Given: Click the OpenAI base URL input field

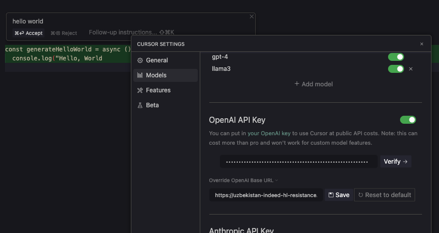Looking at the screenshot, I should pos(266,195).
